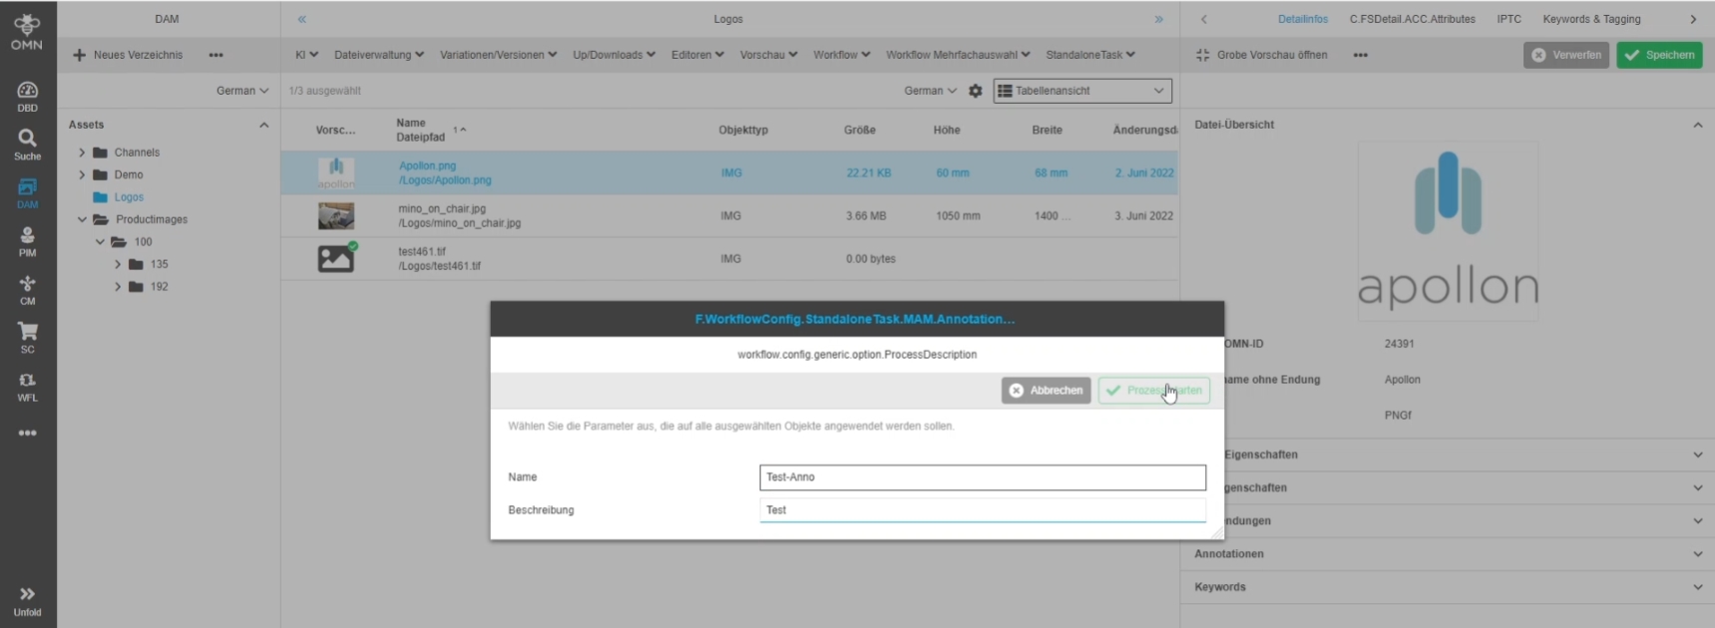Open the SC shopping cart module
This screenshot has width=1715, height=628.
coord(27,337)
